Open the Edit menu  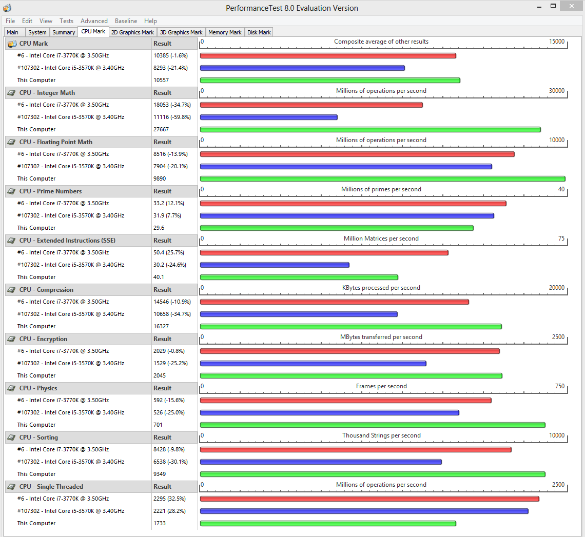point(27,21)
